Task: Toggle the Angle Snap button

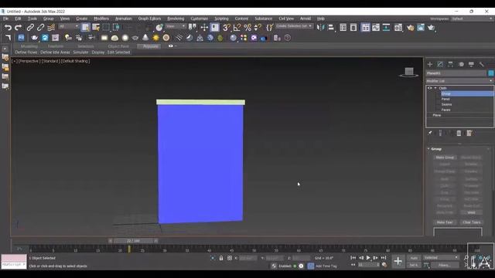Action: tap(237, 28)
